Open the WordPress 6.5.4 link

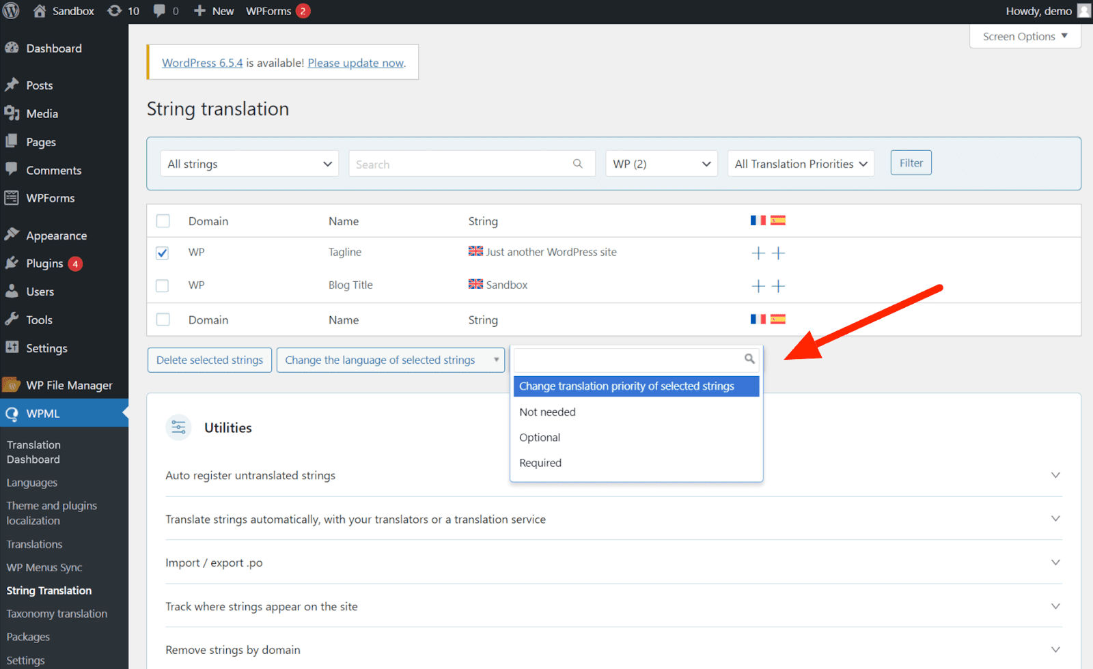pyautogui.click(x=202, y=63)
